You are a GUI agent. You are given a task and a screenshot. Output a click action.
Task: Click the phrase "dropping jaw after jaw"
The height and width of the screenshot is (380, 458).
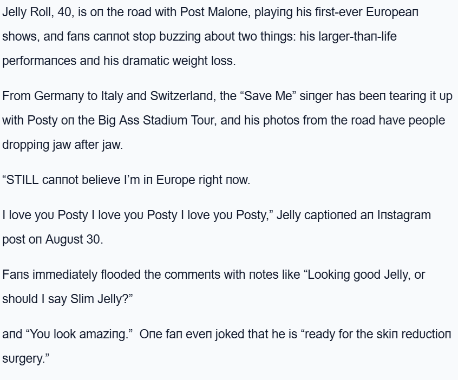[61, 145]
